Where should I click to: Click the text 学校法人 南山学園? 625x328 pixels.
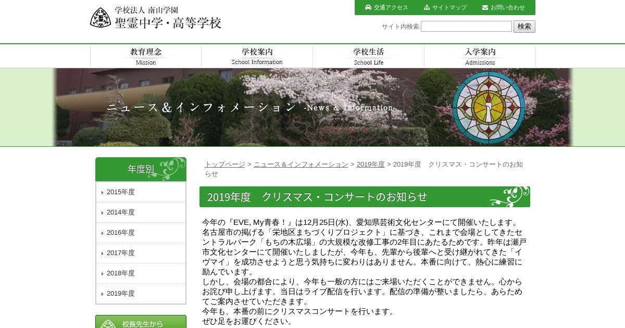pyautogui.click(x=146, y=10)
